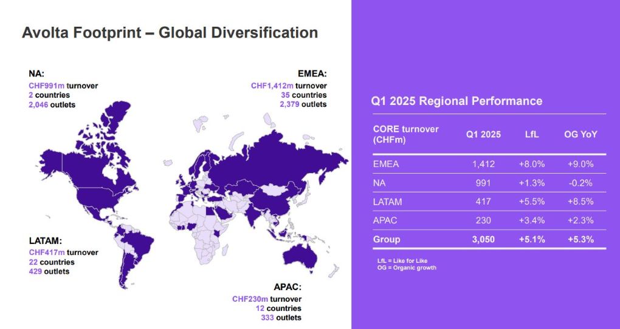
Task: Click the 'LfL' column header
Action: pos(532,134)
